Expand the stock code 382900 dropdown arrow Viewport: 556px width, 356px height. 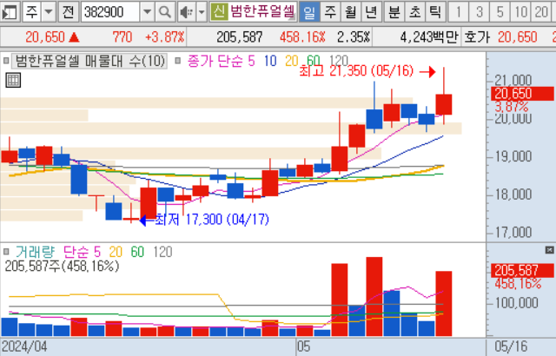click(147, 12)
